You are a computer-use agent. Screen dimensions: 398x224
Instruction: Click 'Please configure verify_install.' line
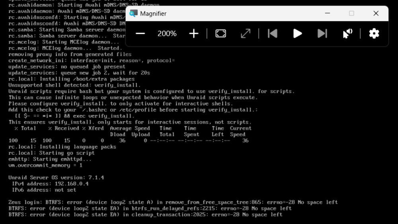coord(121,104)
